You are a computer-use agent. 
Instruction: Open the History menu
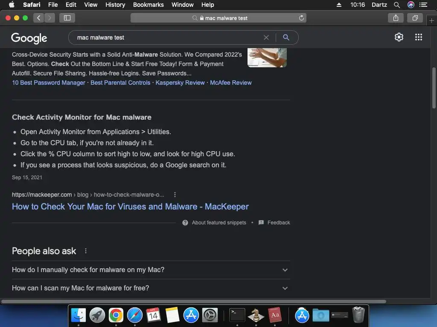click(115, 5)
